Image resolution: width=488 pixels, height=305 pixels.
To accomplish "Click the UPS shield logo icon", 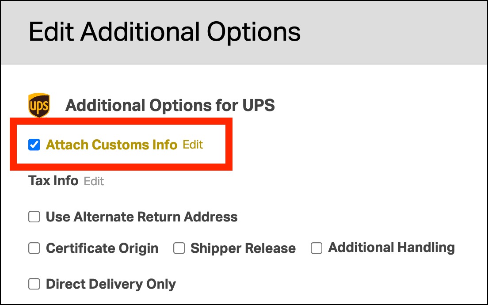I will pyautogui.click(x=39, y=105).
